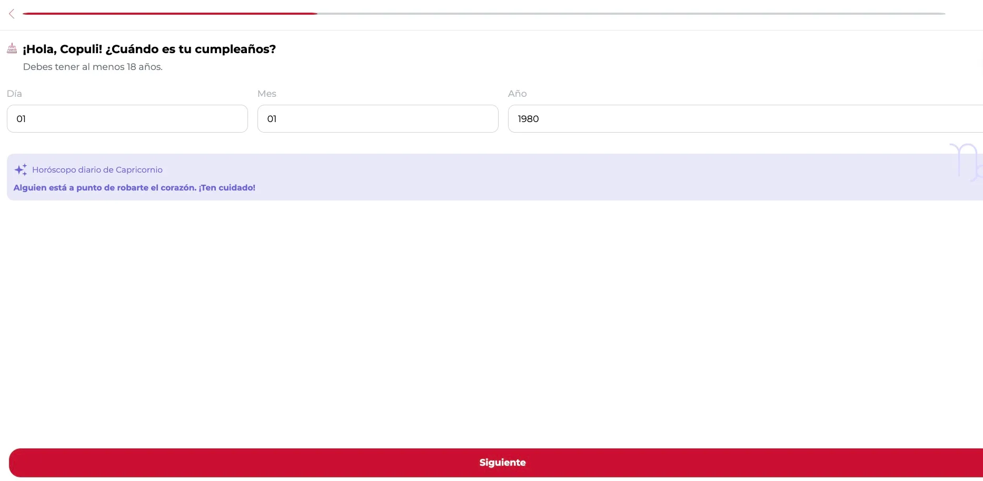Click the Día label
This screenshot has height=481, width=983.
[x=14, y=94]
